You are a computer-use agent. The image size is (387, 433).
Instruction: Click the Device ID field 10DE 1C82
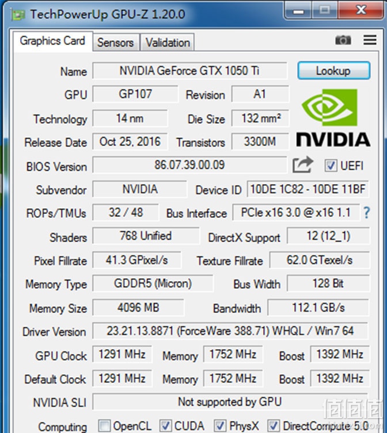tap(308, 189)
